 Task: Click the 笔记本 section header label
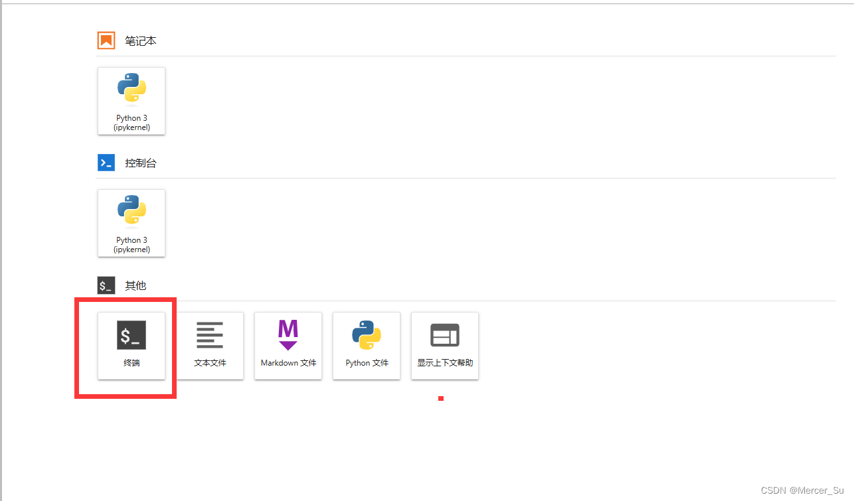pos(141,41)
